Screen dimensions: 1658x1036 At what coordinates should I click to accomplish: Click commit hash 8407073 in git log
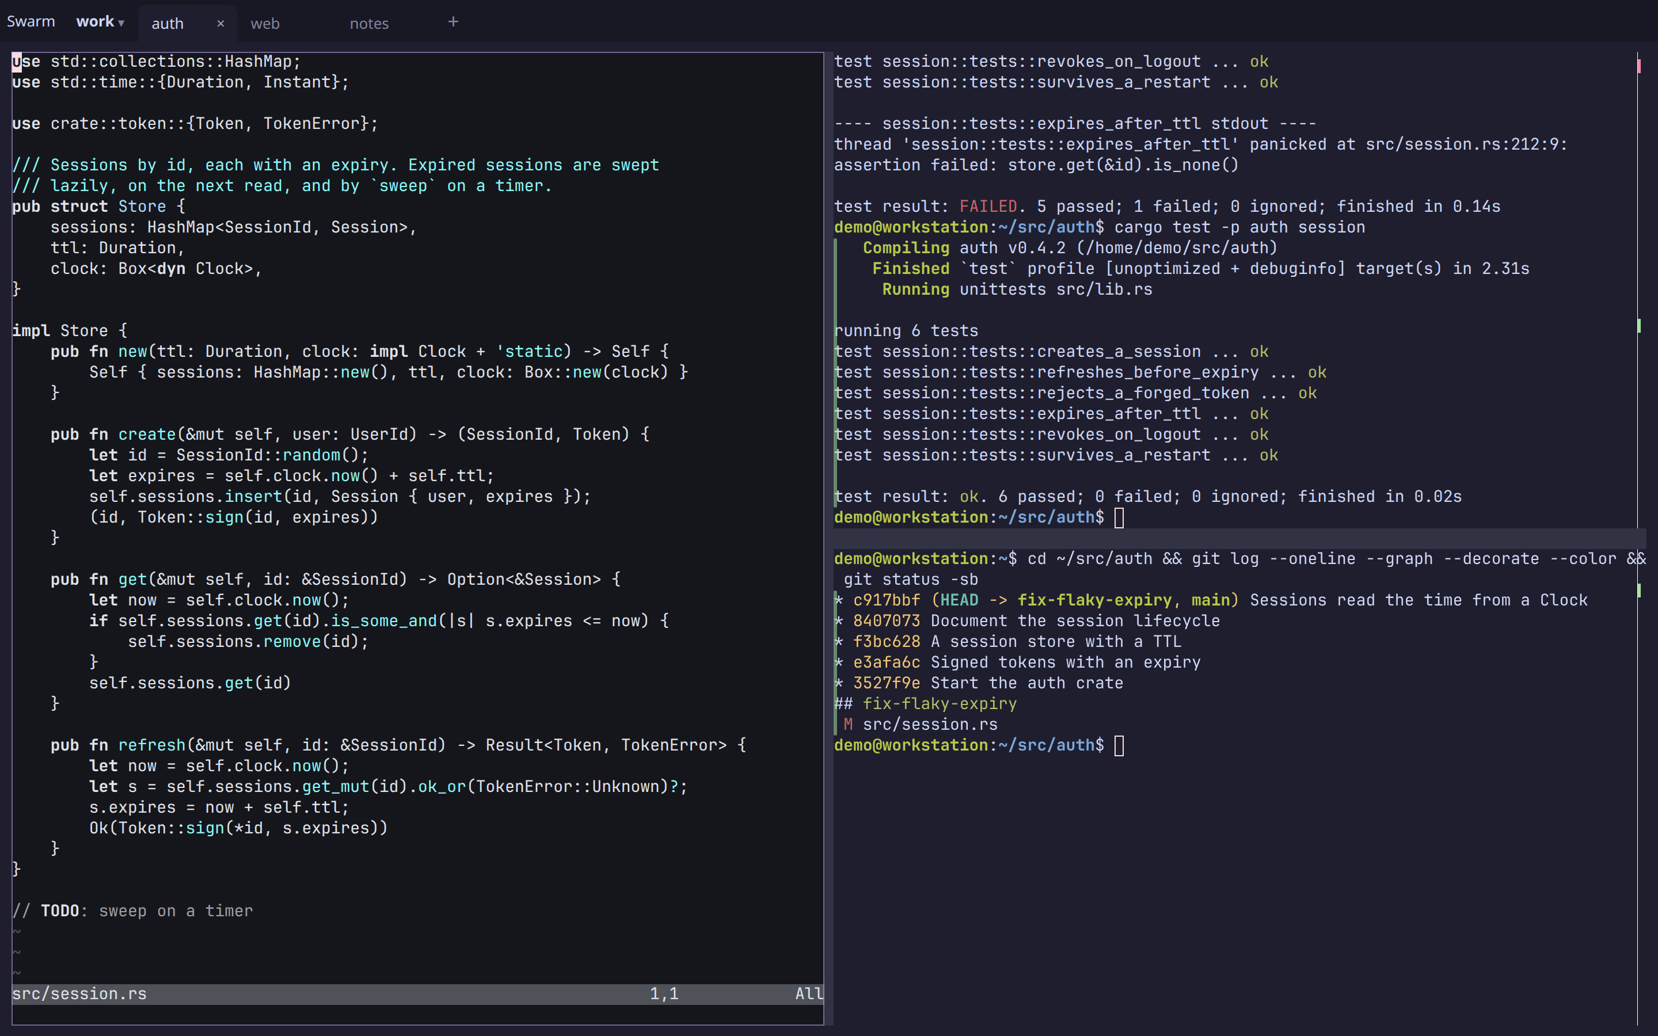click(x=887, y=621)
